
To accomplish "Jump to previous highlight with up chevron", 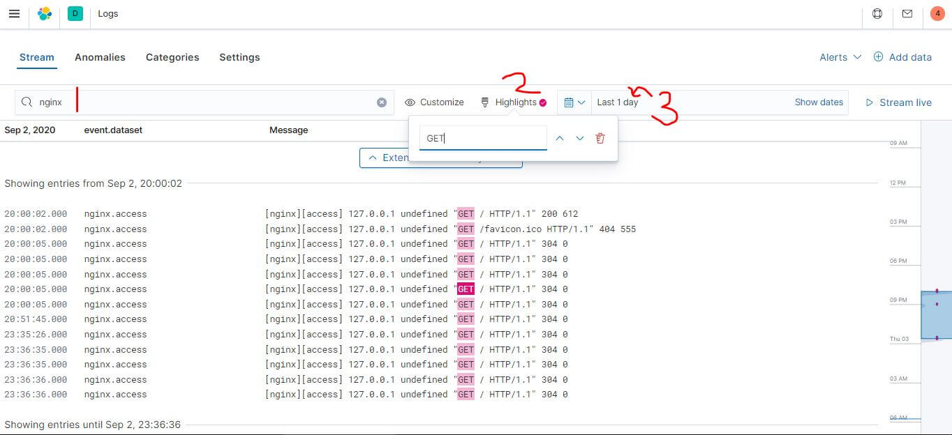I will tap(560, 138).
